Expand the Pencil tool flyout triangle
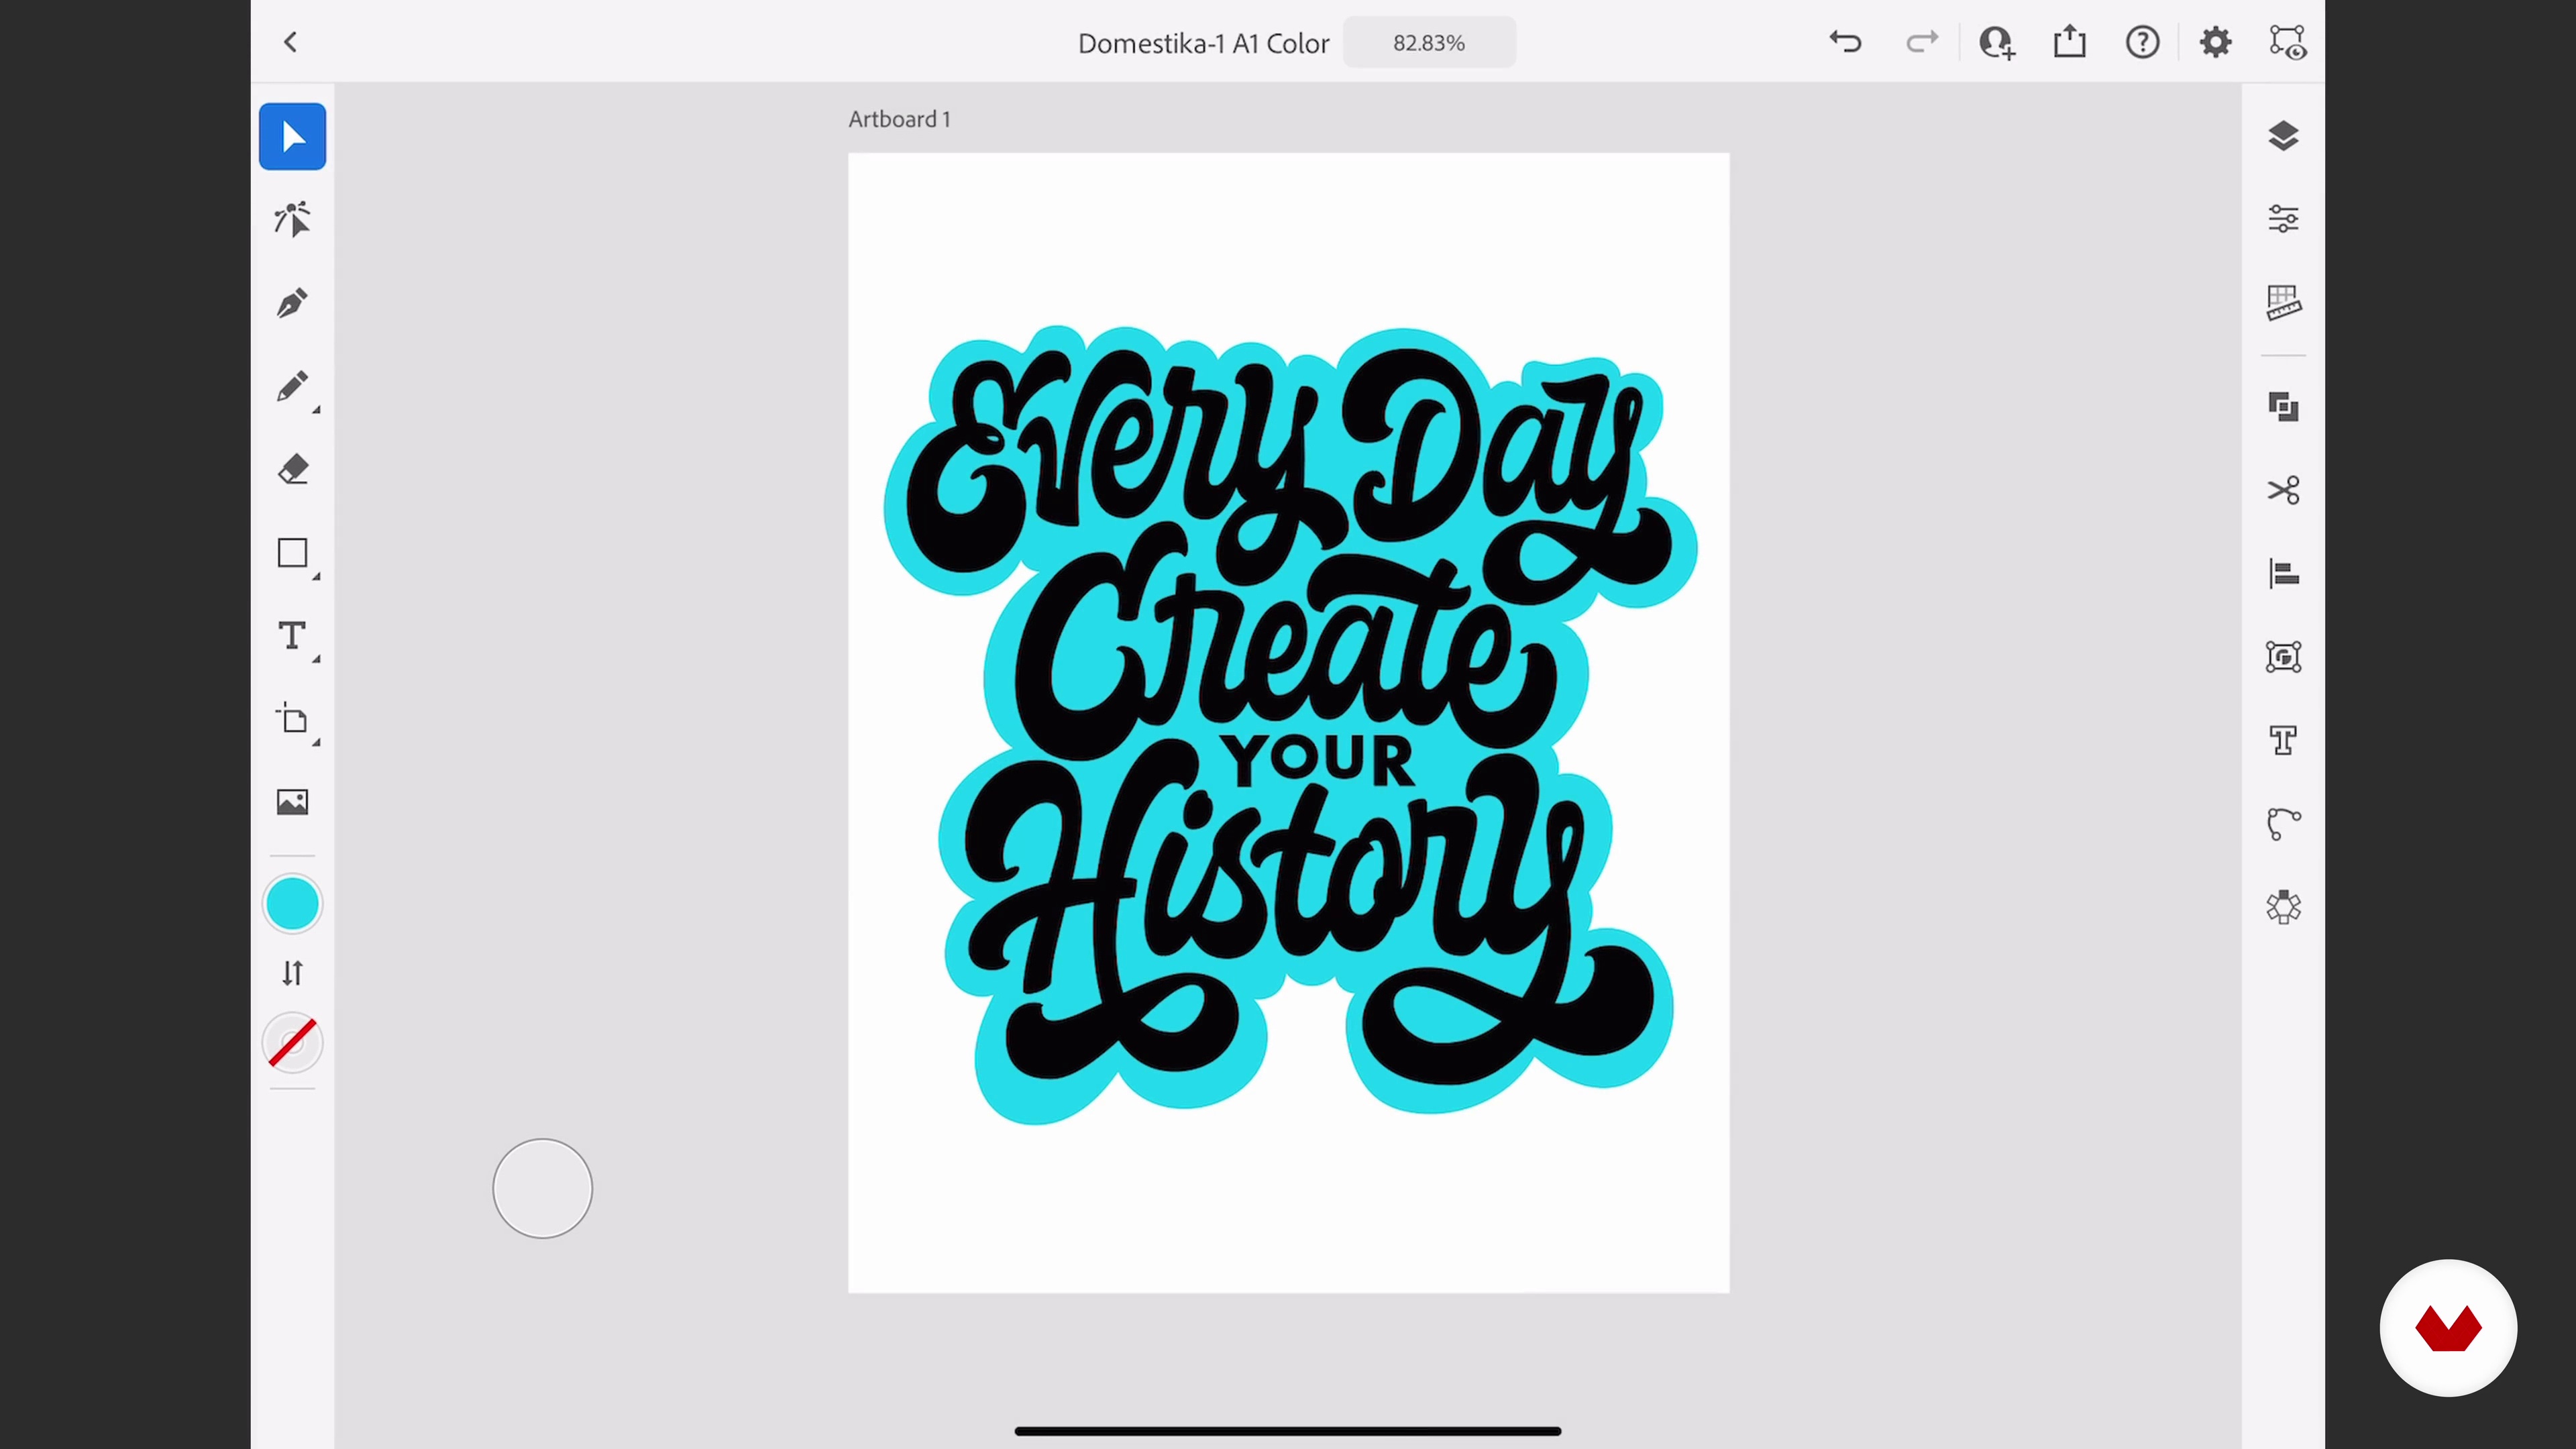This screenshot has height=1449, width=2576. (316, 410)
